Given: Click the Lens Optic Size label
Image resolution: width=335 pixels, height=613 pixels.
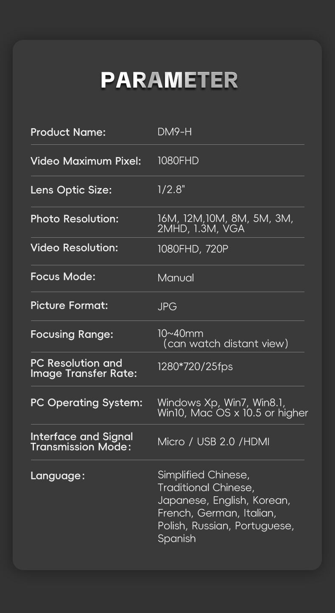Looking at the screenshot, I should coord(71,190).
